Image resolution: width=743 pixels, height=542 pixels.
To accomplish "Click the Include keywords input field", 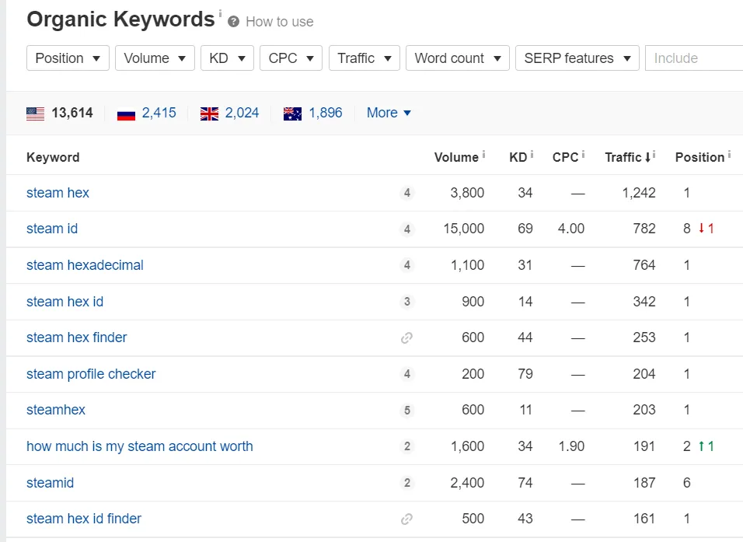I will point(694,58).
